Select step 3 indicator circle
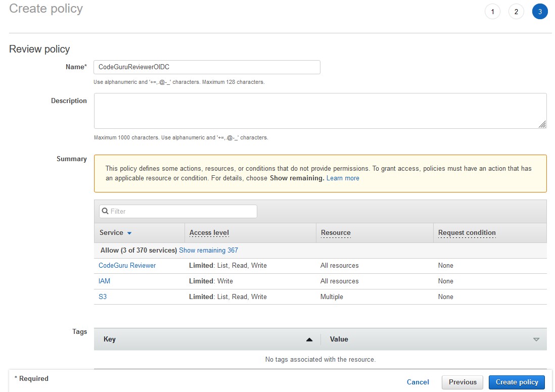Image resolution: width=555 pixels, height=392 pixels. tap(540, 12)
